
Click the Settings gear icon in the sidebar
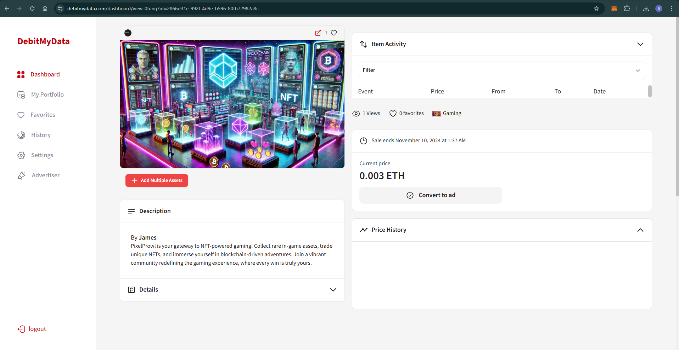21,155
